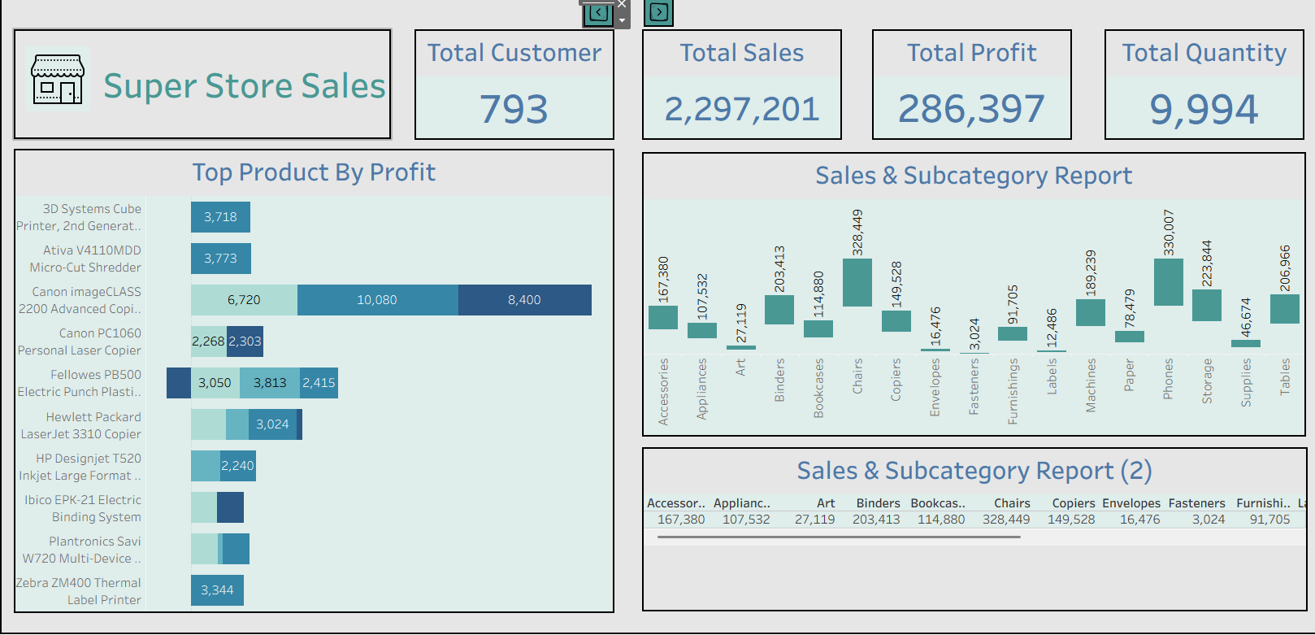
Task: Click the Sales & Subcategory Report chart title
Action: pos(974,176)
